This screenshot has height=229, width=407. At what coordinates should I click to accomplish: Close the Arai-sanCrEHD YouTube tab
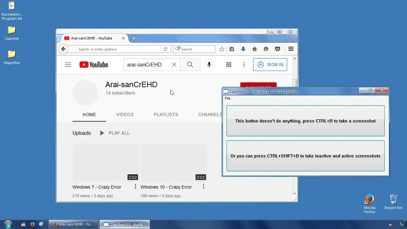pyautogui.click(x=123, y=38)
